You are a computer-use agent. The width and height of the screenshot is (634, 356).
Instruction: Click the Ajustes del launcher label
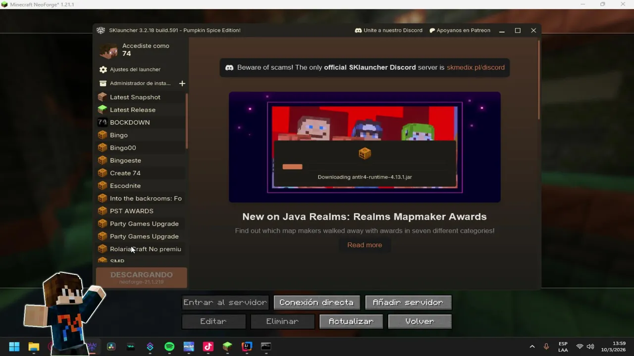pyautogui.click(x=135, y=70)
